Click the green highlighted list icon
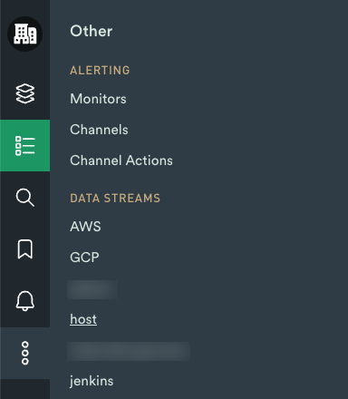 25,146
